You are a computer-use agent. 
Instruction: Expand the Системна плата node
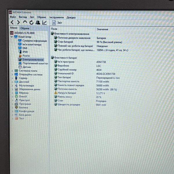(x=12, y=71)
